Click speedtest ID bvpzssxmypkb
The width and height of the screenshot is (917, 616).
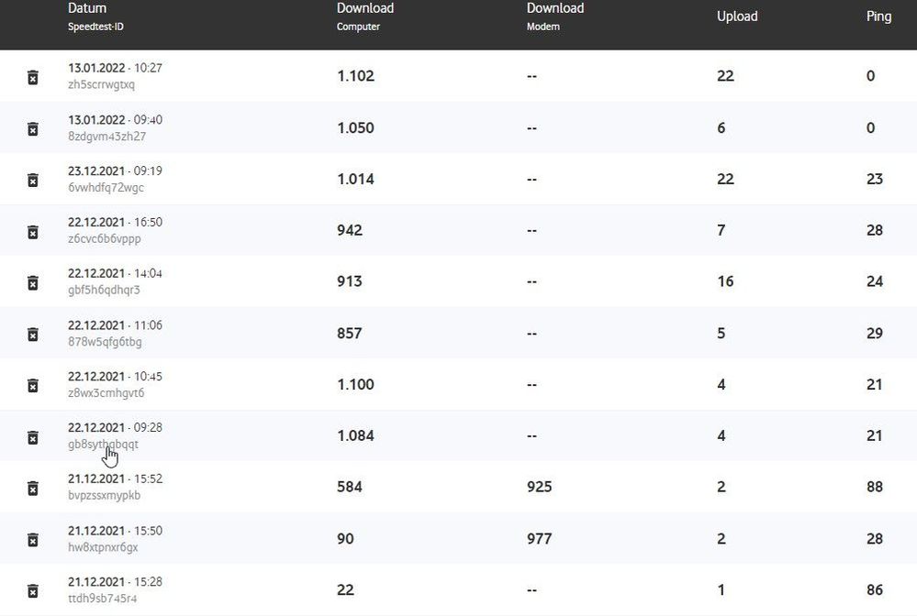pyautogui.click(x=104, y=496)
